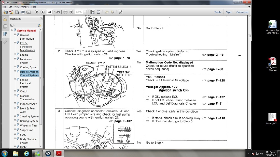280x157 pixels.
Task: Open the Sign pane
Action: [229, 12]
